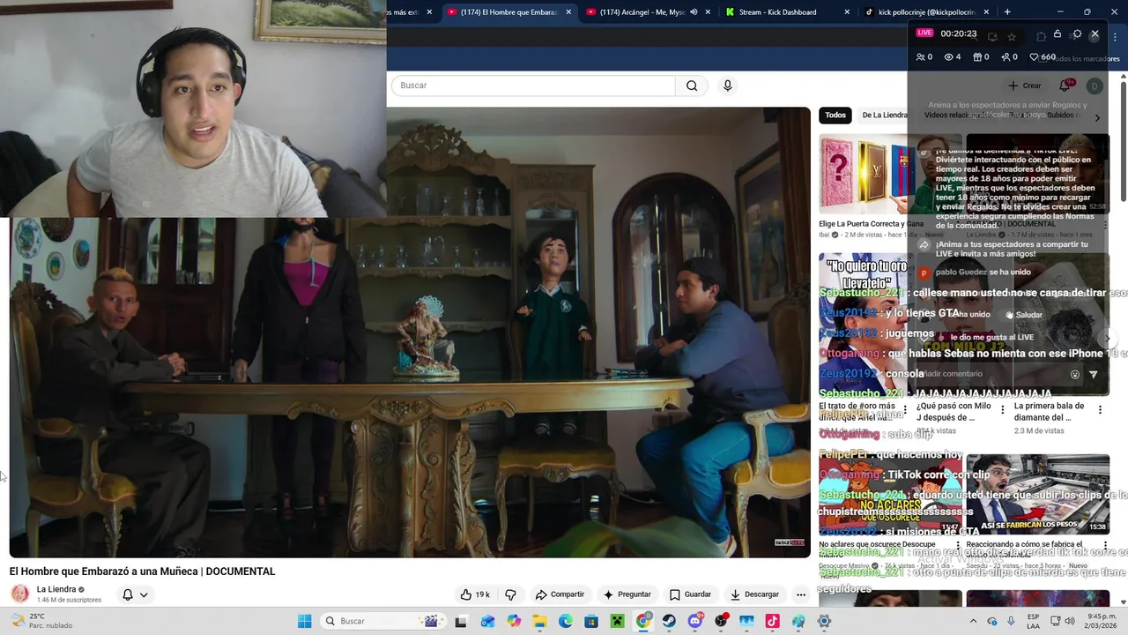
Task: Switch to 'Arcángel - Me, Myse' browser tab
Action: point(647,12)
